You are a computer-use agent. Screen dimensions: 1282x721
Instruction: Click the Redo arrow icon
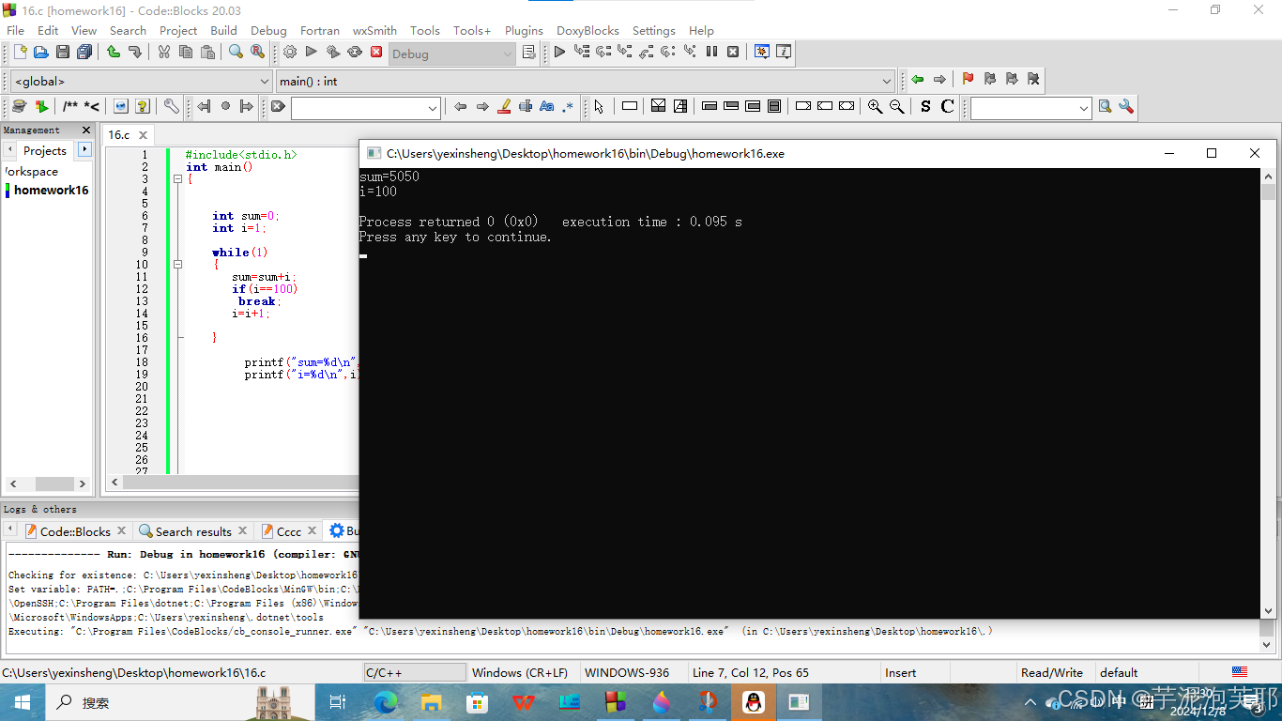point(135,53)
